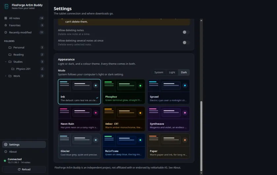The image size is (277, 175).
Task: Choose the Amber CRT colour theme
Action: click(x=124, y=119)
